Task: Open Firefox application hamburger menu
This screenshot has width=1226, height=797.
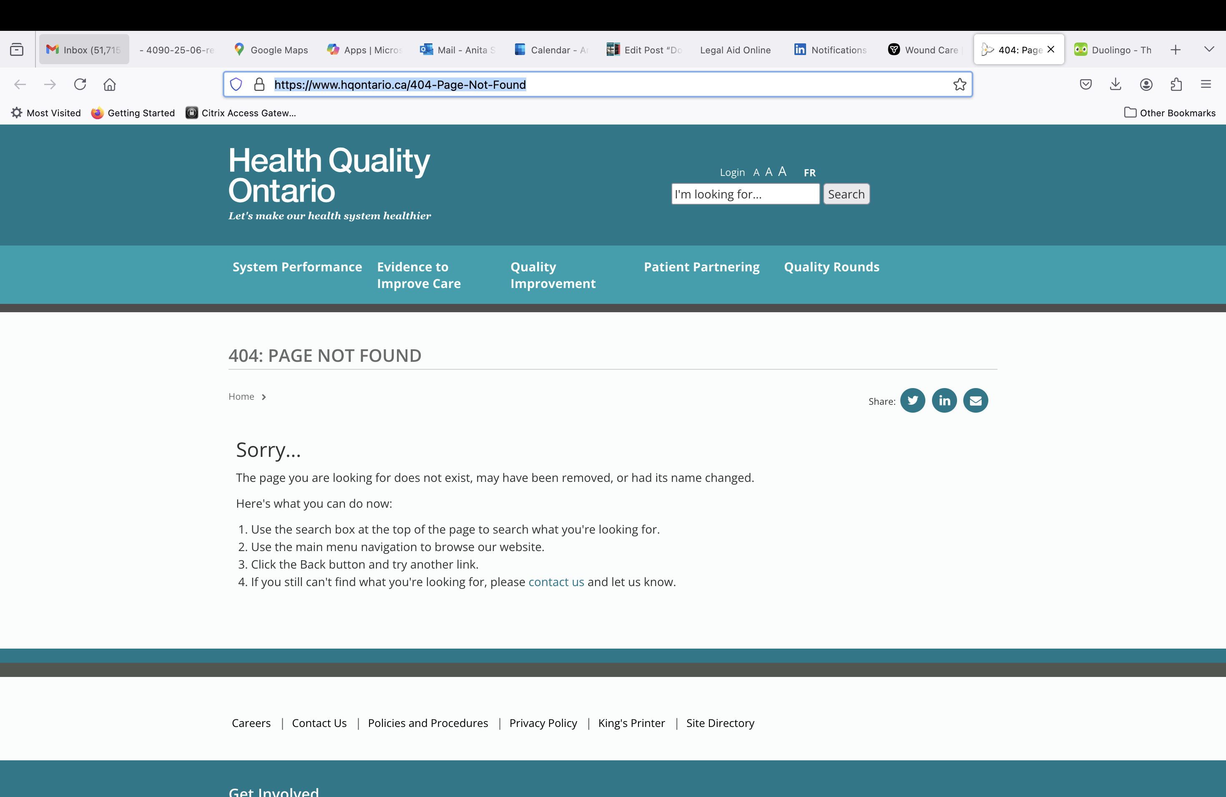Action: coord(1206,85)
